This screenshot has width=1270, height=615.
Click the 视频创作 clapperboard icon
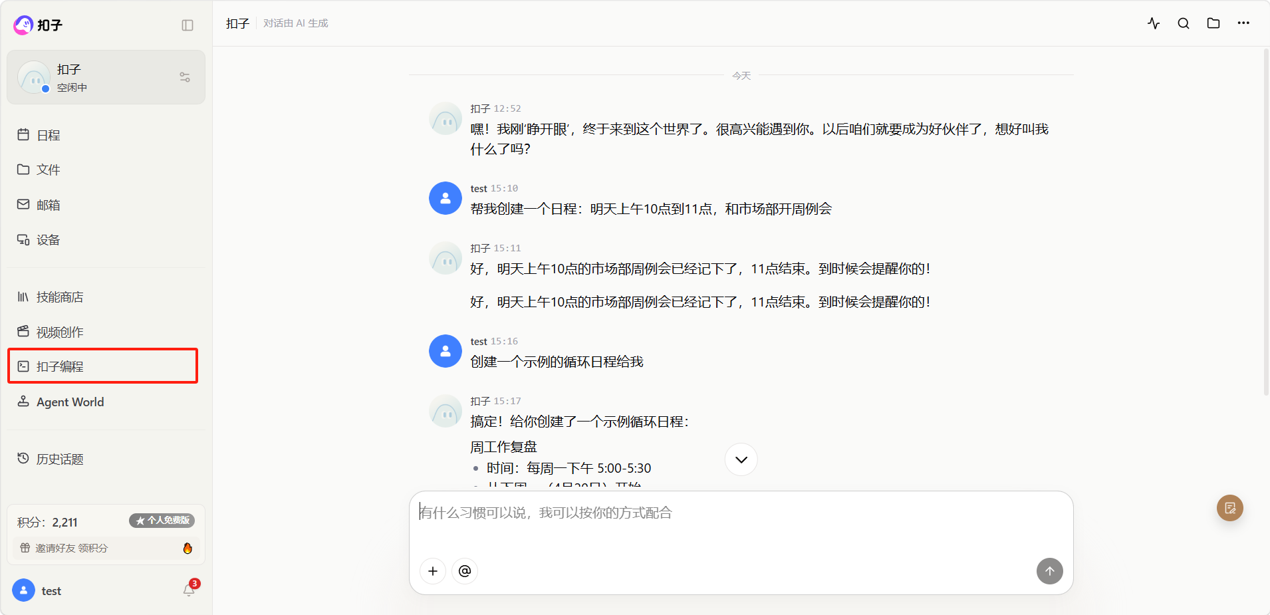(x=23, y=331)
